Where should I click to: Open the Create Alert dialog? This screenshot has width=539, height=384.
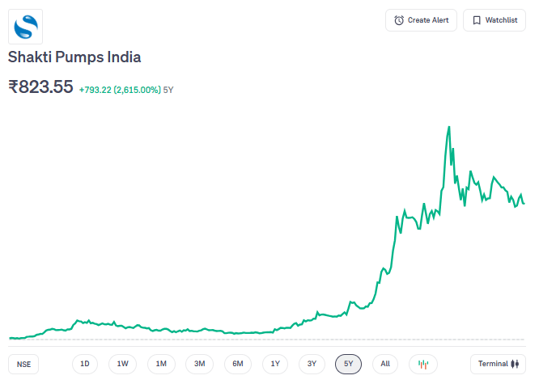pyautogui.click(x=422, y=20)
